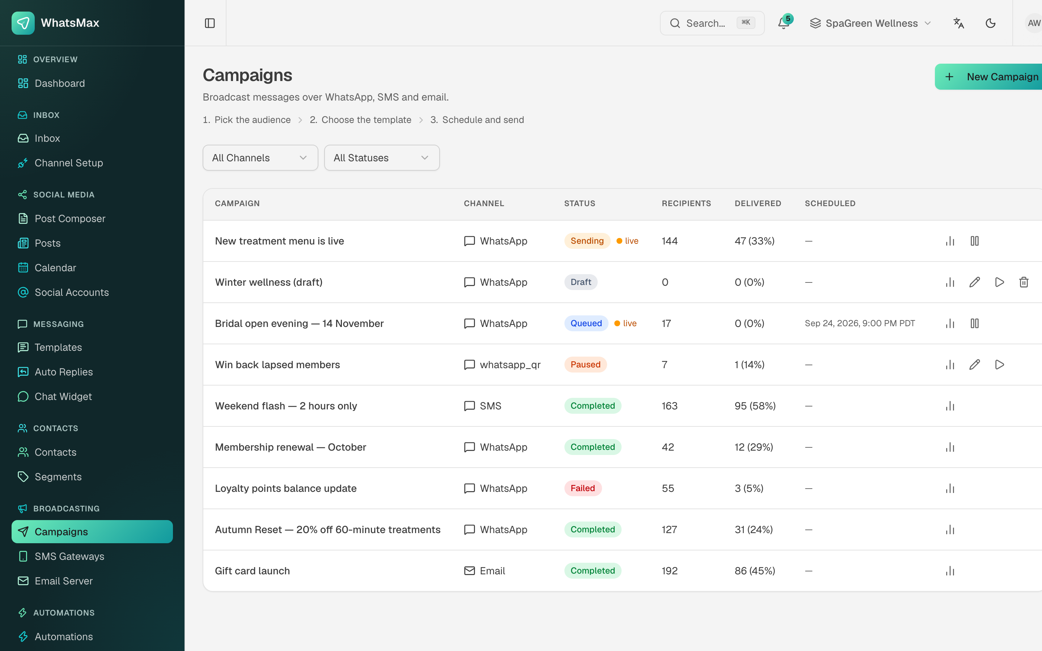The height and width of the screenshot is (651, 1042).
Task: Open 'Autumn Reset — 20% off 60-minute treatments'
Action: [328, 529]
